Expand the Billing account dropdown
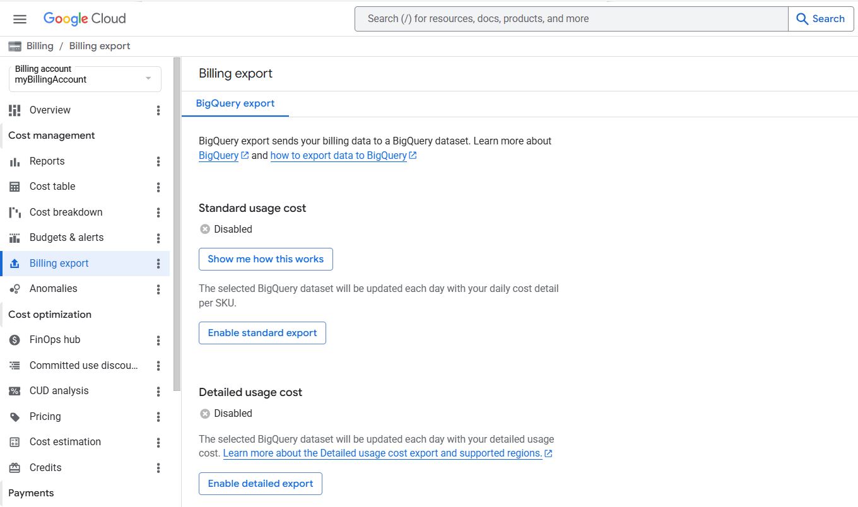The height and width of the screenshot is (507, 858). 85,79
